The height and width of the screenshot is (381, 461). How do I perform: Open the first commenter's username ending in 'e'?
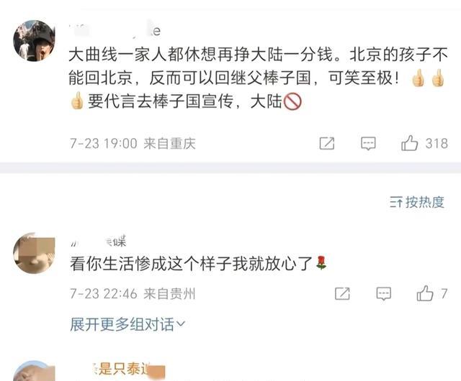(x=115, y=31)
